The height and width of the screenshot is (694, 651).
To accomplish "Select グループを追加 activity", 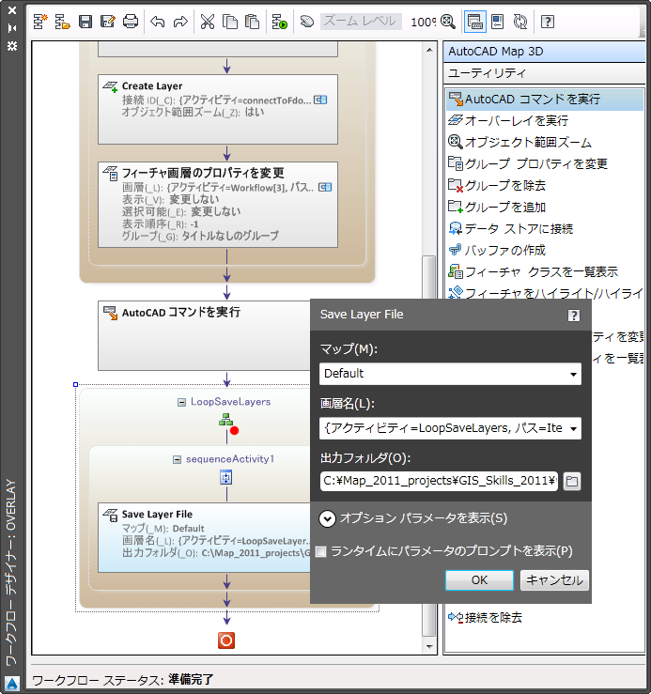I will pyautogui.click(x=497, y=208).
